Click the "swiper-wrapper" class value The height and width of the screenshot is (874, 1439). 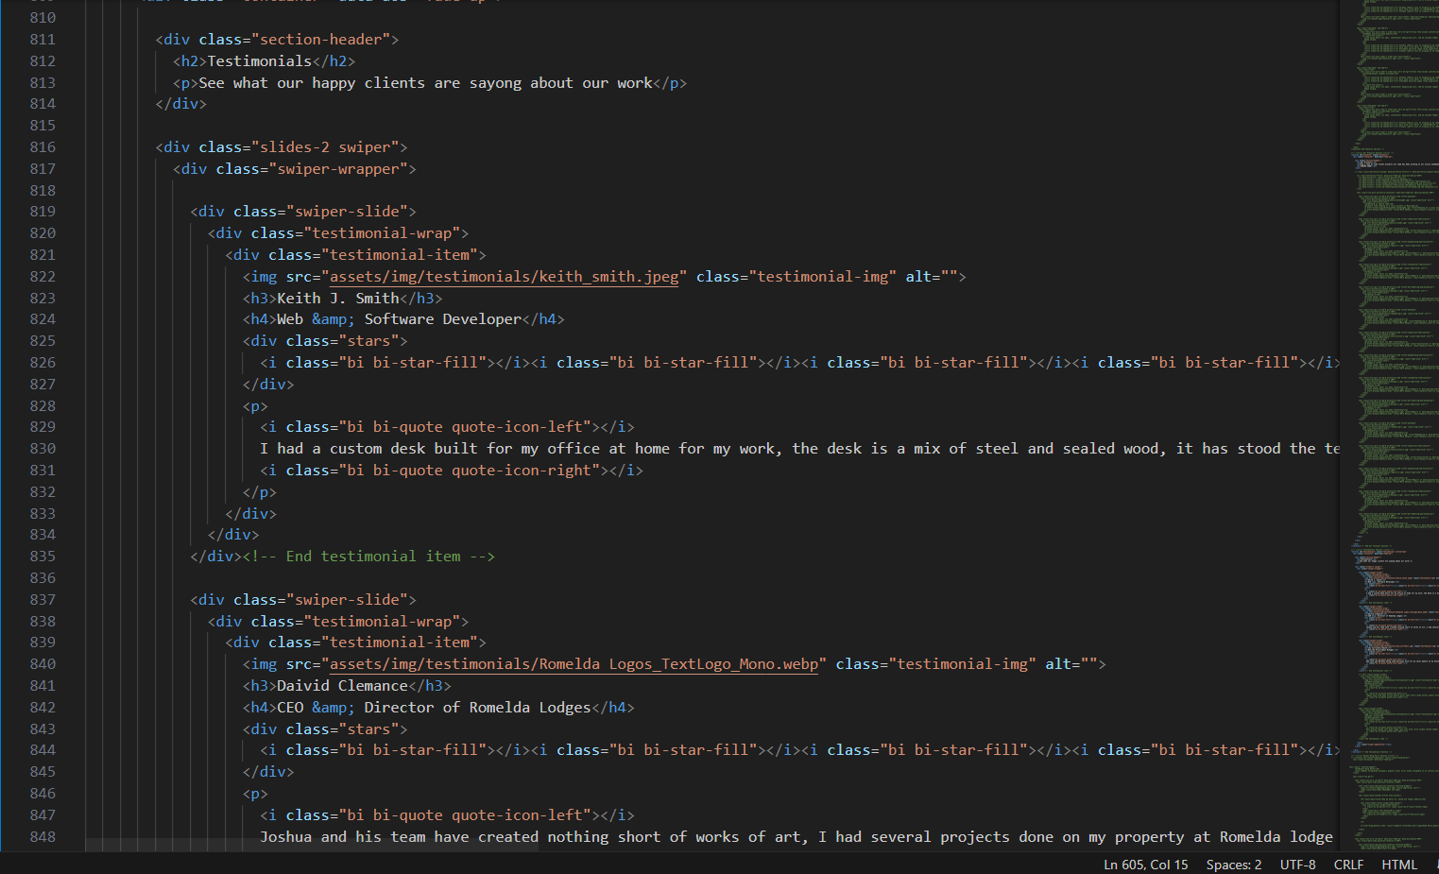[x=337, y=169]
